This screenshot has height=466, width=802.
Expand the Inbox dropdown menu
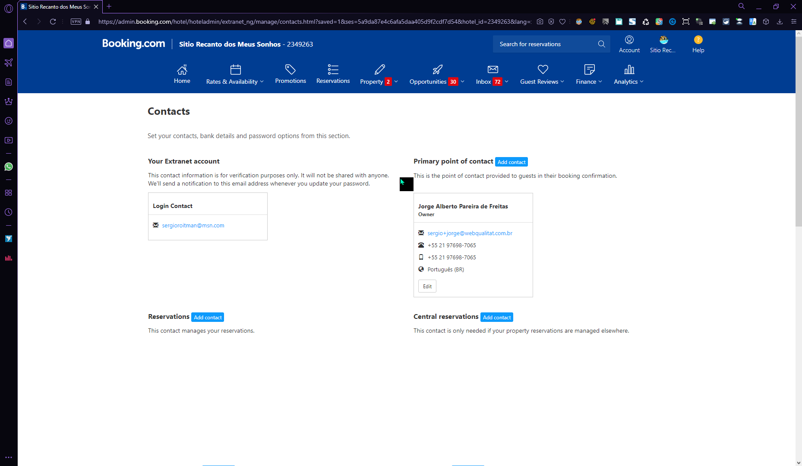point(492,74)
